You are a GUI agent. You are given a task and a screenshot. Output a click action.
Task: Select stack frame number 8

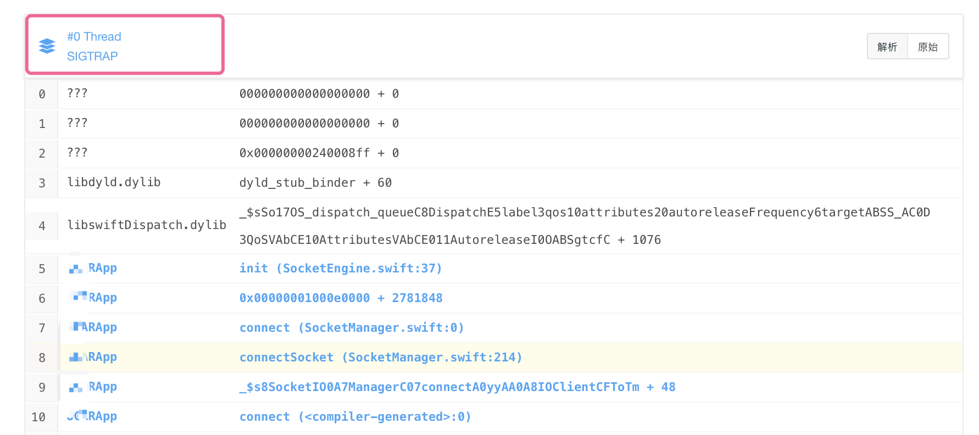click(42, 358)
